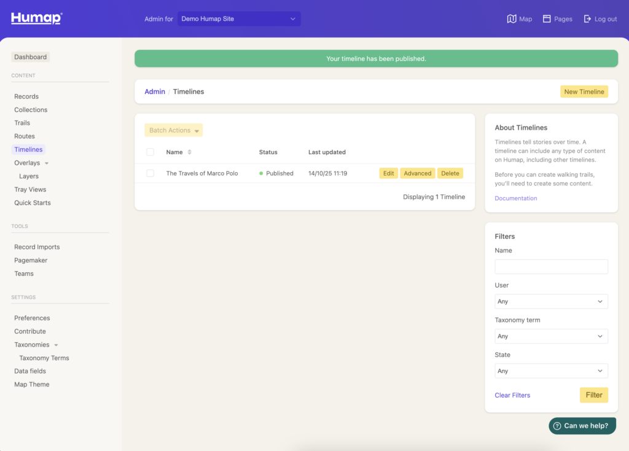Open the User filter dropdown
629x451 pixels.
[551, 302]
